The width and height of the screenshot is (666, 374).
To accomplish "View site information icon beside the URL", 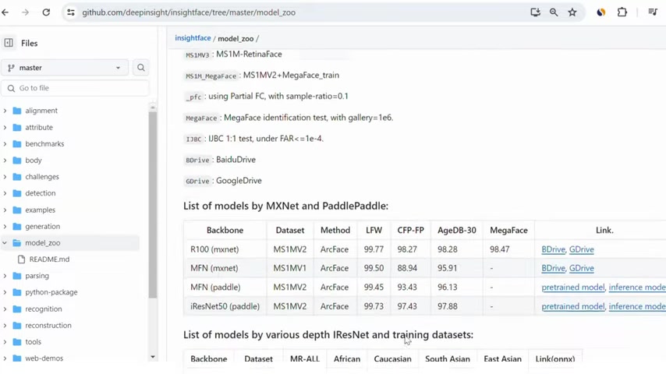I will pyautogui.click(x=71, y=12).
